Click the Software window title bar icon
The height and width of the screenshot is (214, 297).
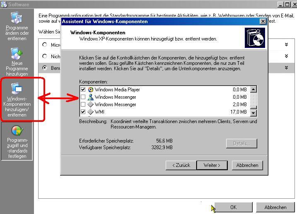[x=4, y=4]
